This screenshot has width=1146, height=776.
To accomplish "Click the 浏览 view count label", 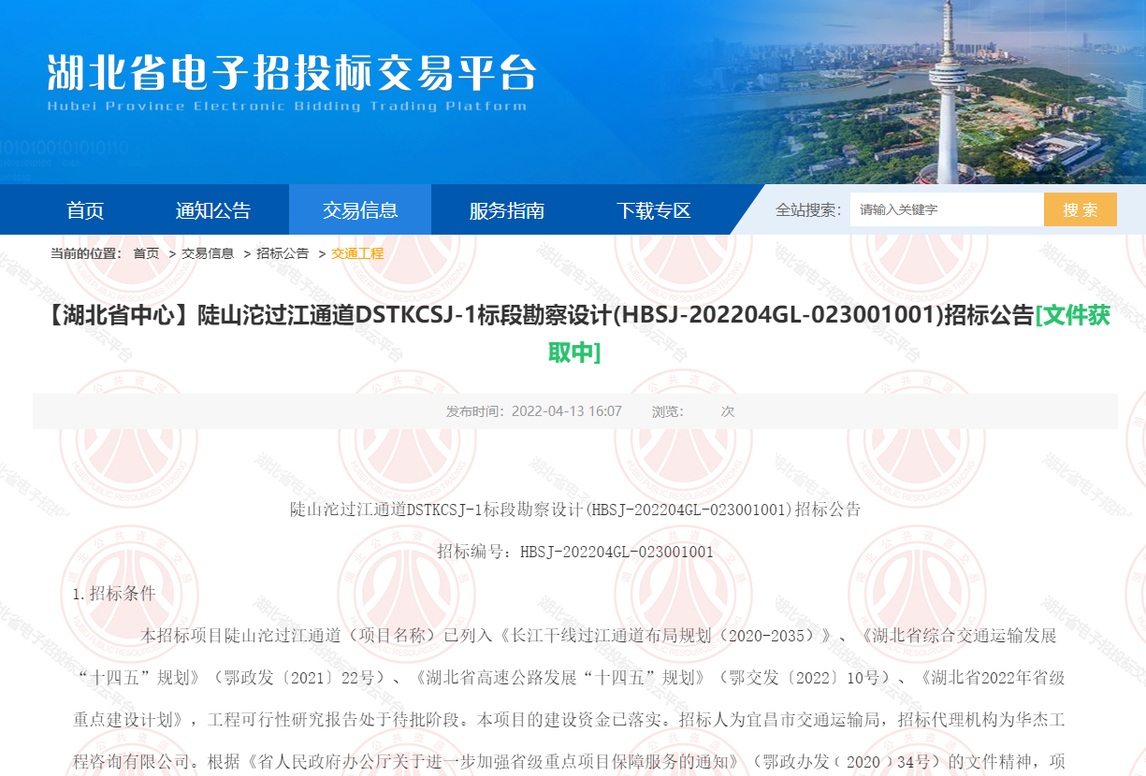I will pos(667,411).
